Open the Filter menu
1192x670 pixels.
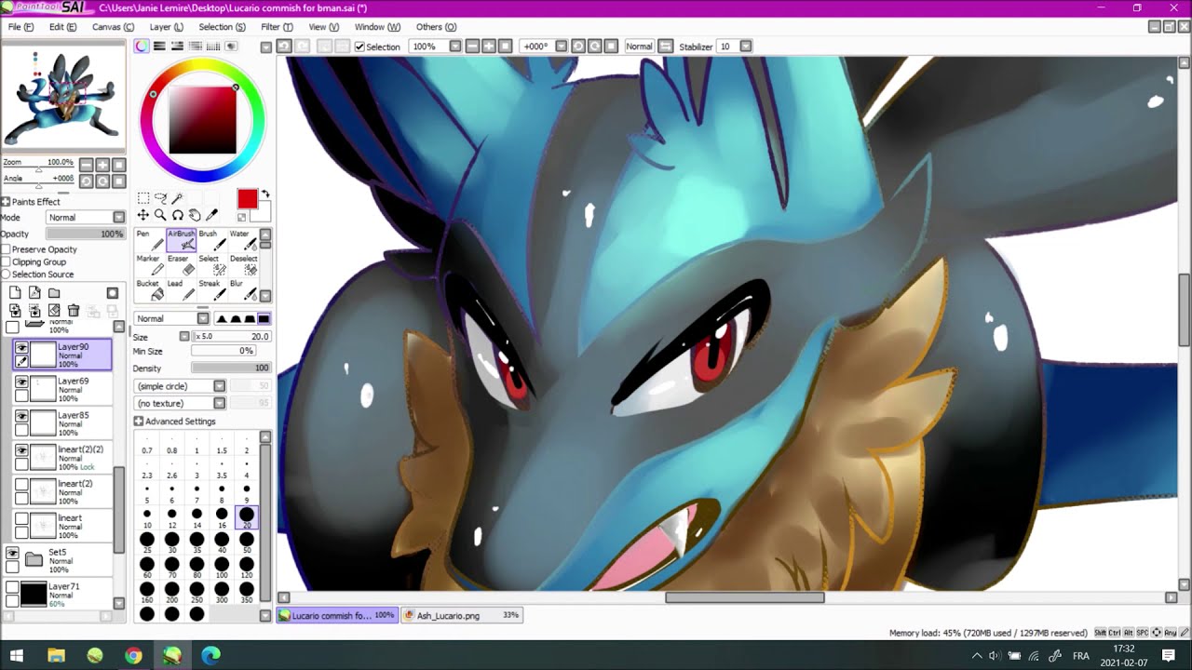[x=277, y=27]
